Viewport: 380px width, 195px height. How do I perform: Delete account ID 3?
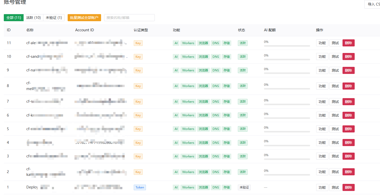coord(349,156)
